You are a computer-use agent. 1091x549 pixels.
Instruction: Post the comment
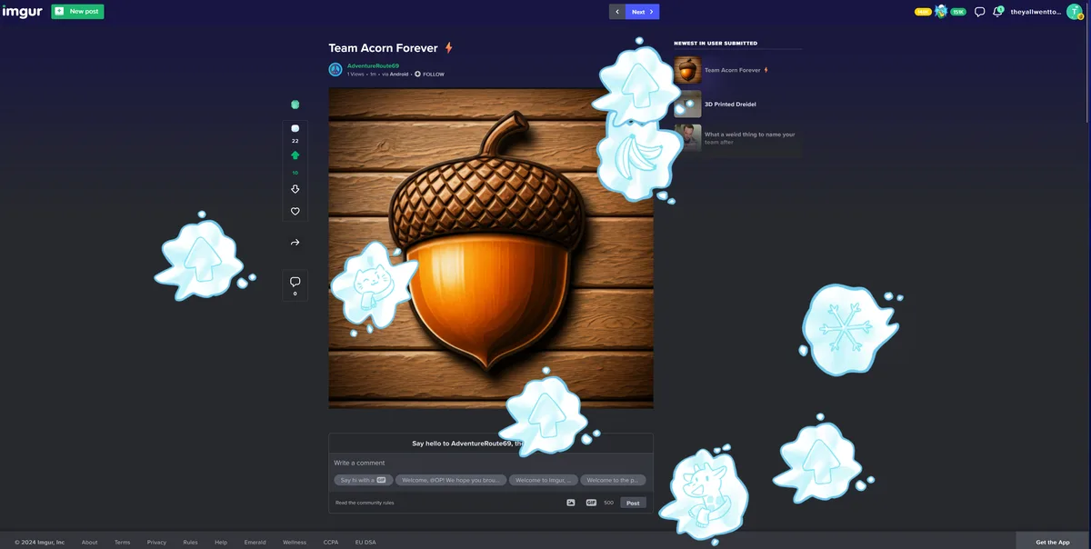tap(633, 503)
